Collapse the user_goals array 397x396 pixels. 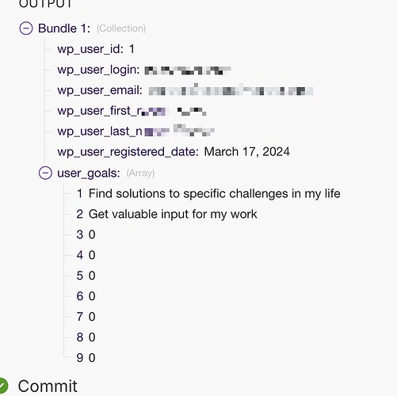click(x=45, y=173)
